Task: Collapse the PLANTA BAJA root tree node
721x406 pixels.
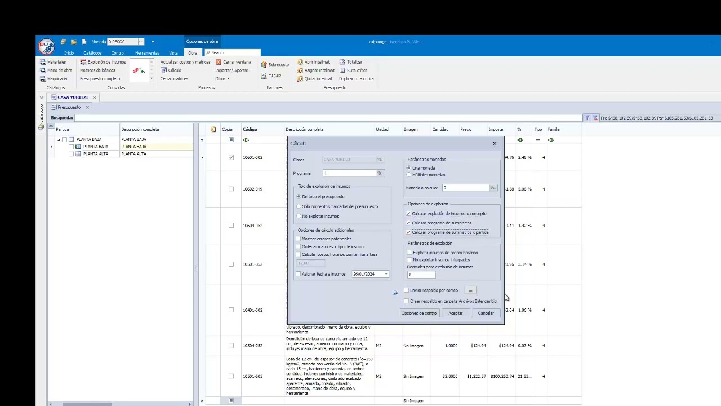Action: click(59, 140)
